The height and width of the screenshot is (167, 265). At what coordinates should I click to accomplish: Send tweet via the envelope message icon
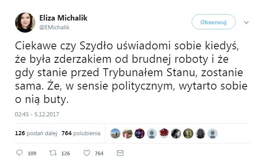pos(120,153)
